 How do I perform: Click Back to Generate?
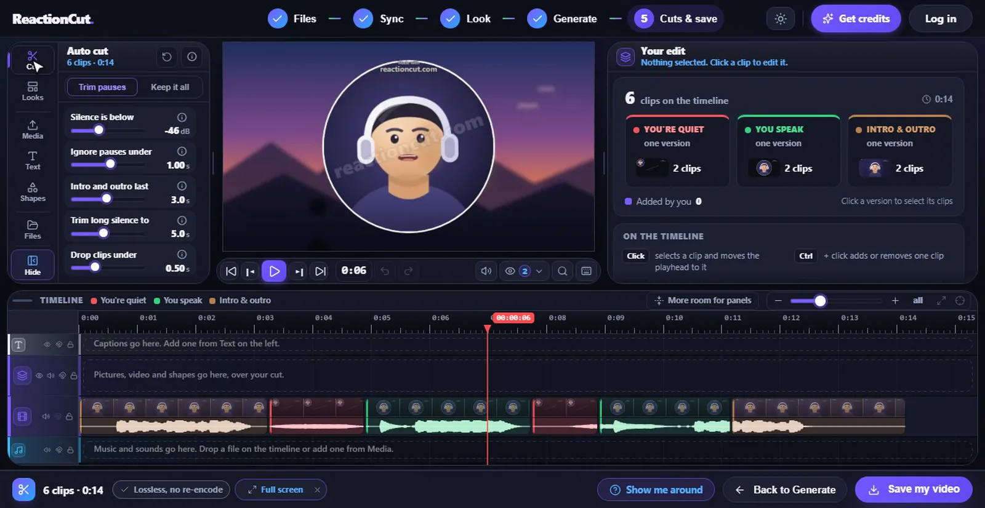tap(786, 490)
